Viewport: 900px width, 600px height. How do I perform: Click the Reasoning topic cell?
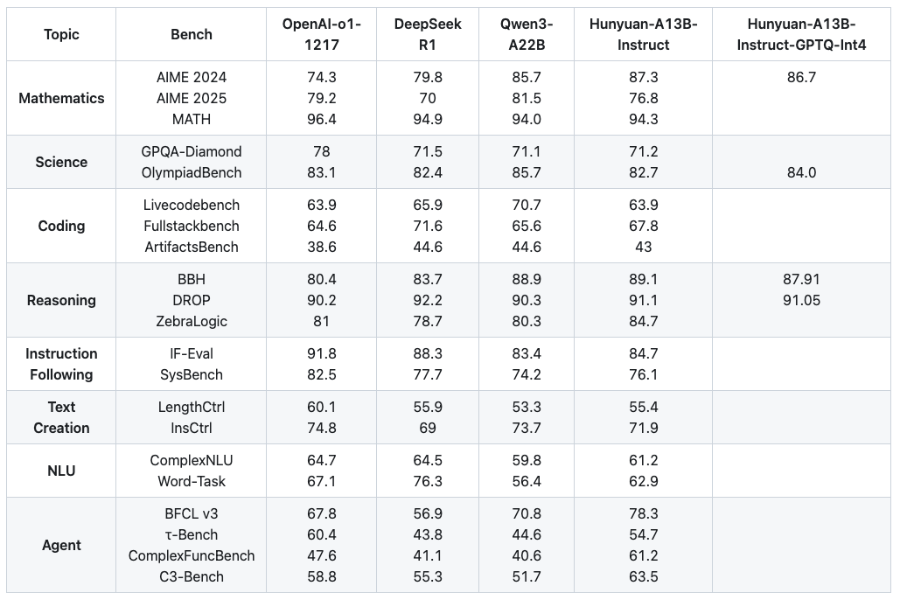61,300
